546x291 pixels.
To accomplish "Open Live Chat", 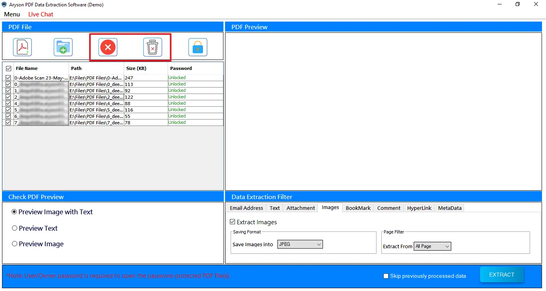I will (x=41, y=14).
